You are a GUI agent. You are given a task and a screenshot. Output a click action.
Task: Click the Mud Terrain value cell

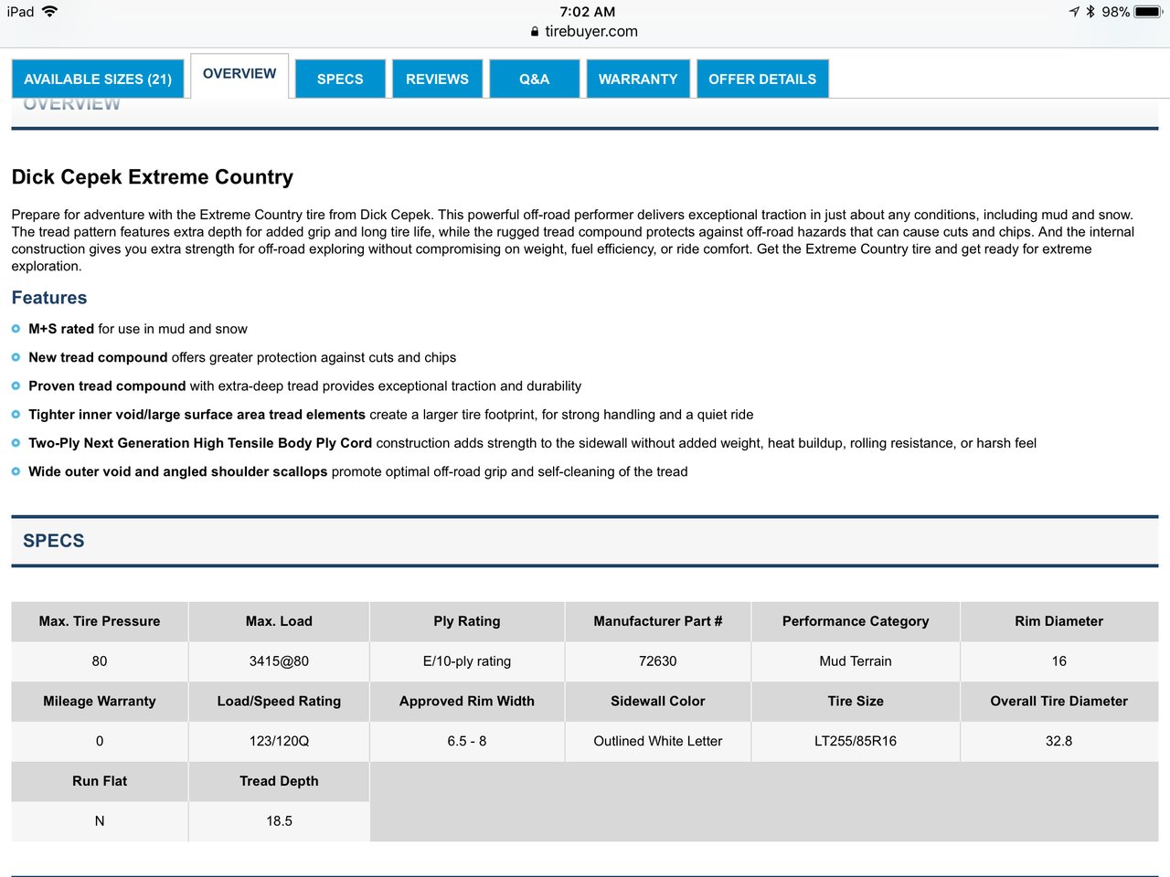click(x=856, y=661)
